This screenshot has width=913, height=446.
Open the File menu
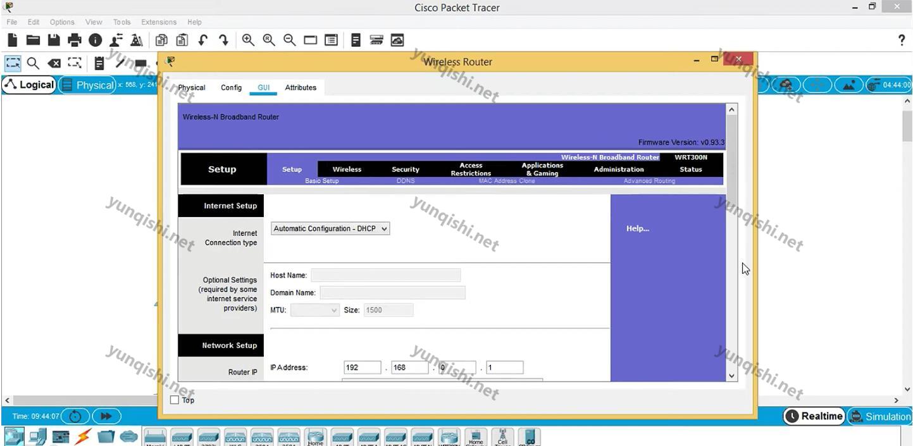pyautogui.click(x=12, y=22)
